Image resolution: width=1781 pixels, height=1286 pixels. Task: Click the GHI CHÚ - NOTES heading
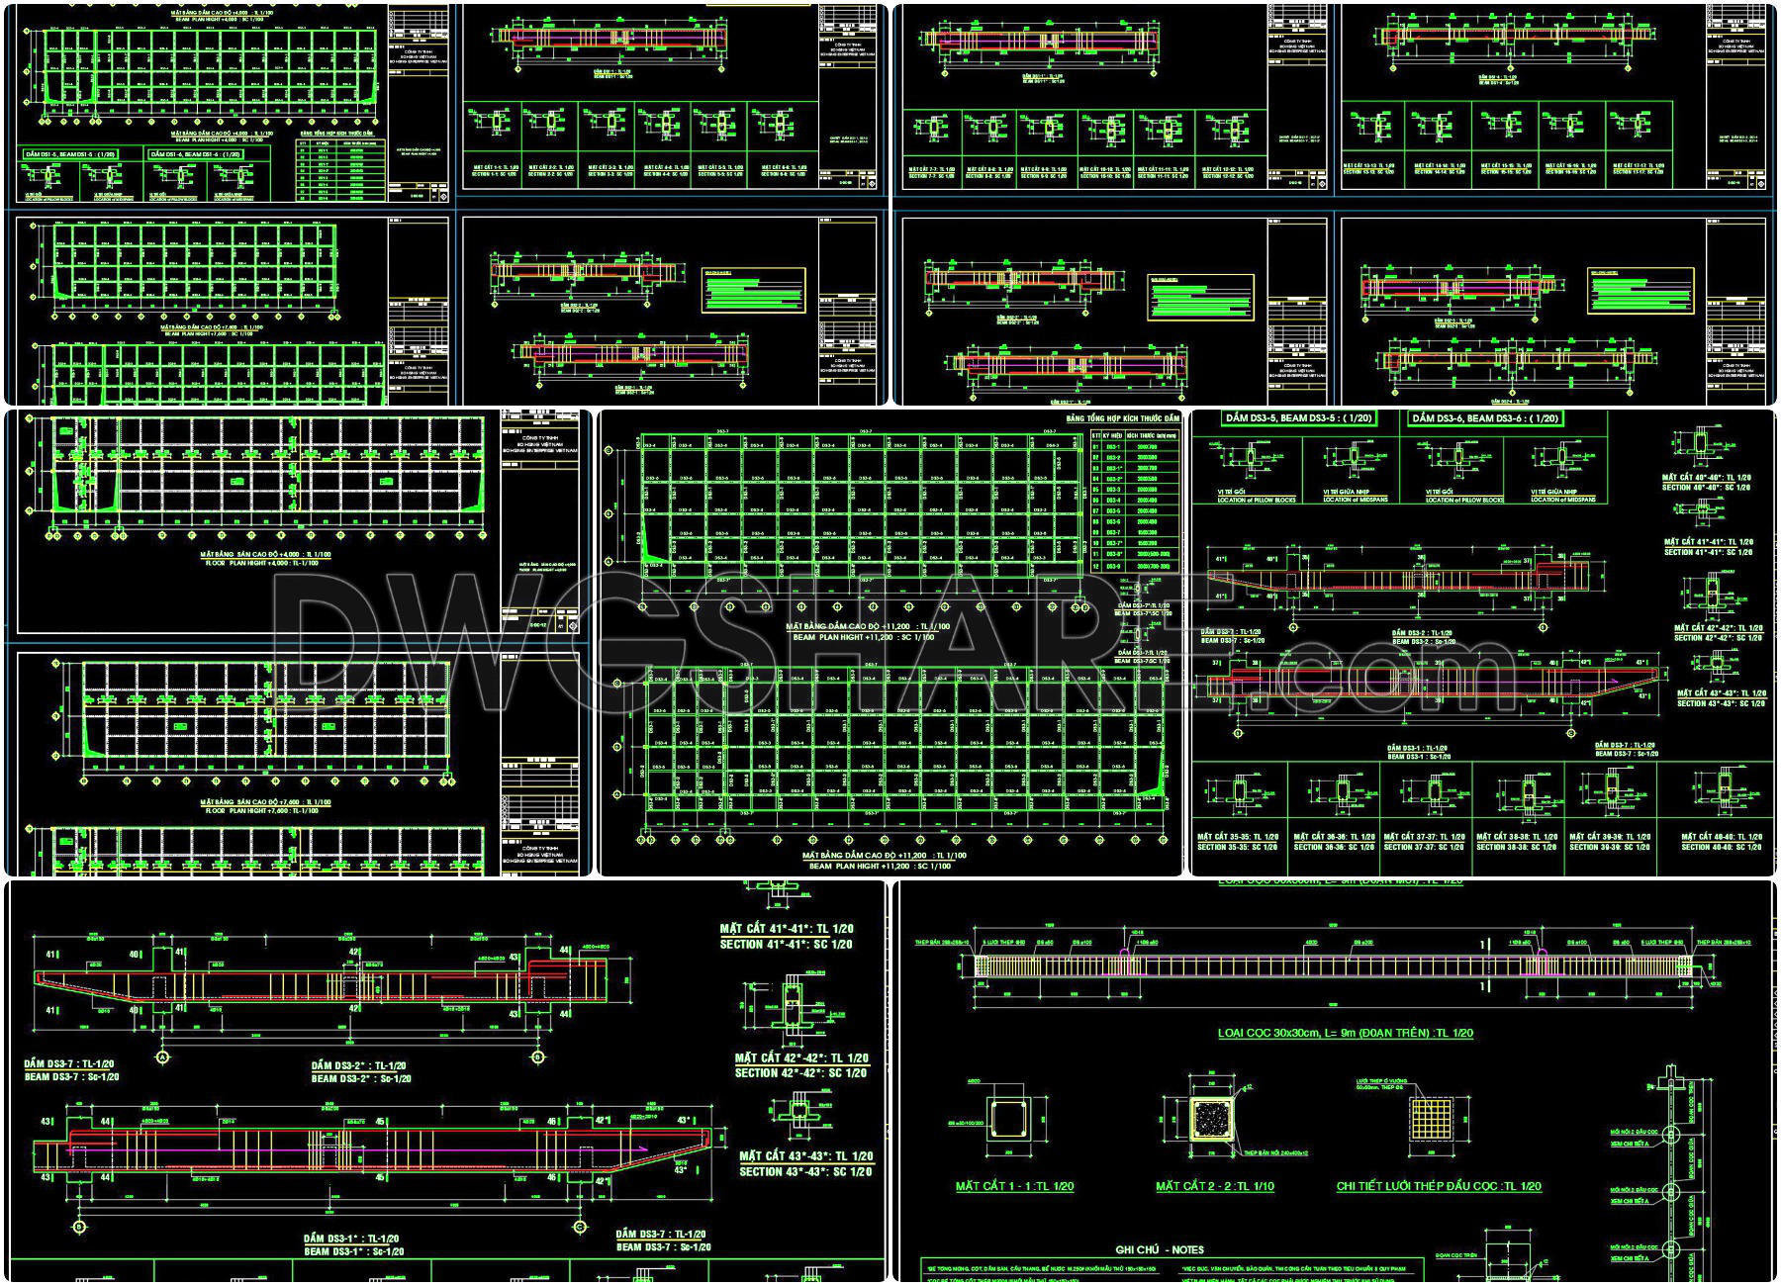(1160, 1248)
